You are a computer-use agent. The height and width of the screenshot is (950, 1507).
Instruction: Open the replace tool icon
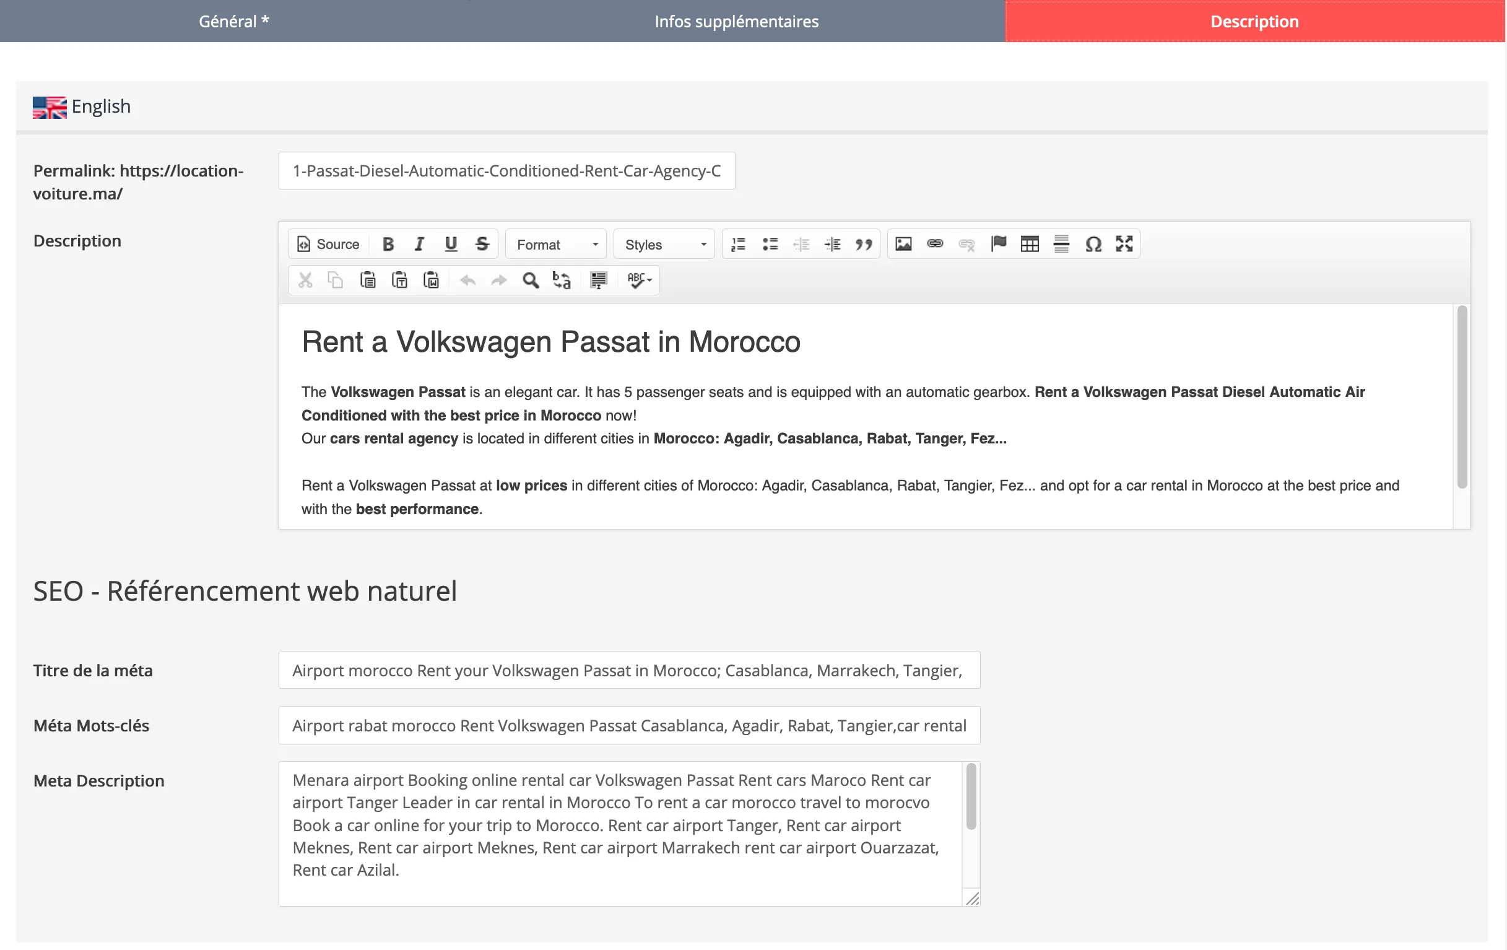(562, 280)
